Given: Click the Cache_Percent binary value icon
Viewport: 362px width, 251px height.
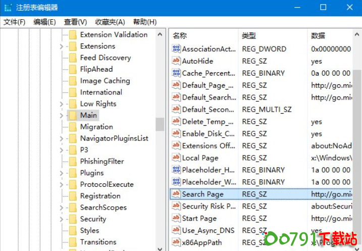Looking at the screenshot, I should pos(176,73).
